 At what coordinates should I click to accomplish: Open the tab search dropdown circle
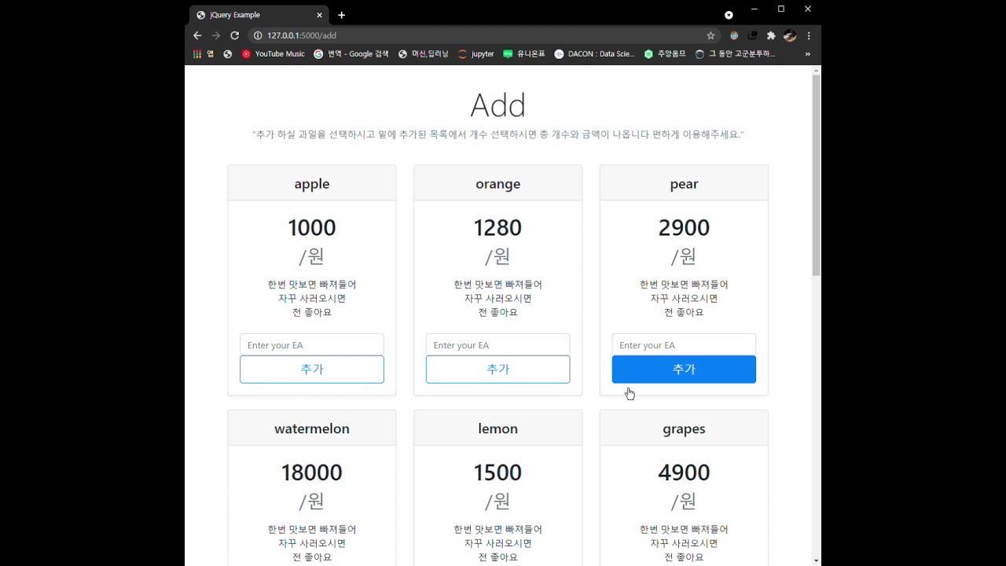pyautogui.click(x=729, y=15)
